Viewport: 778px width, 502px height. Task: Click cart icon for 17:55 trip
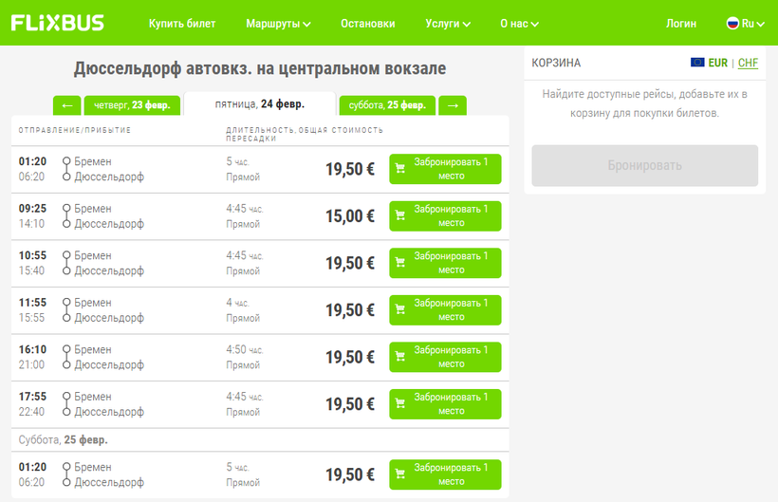pos(400,404)
